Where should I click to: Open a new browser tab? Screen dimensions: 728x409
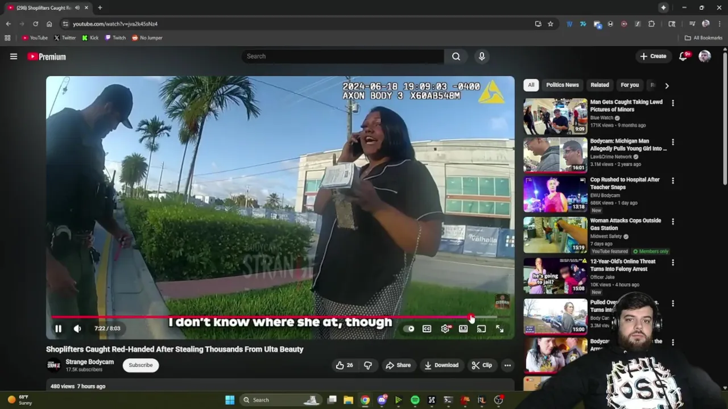100,8
